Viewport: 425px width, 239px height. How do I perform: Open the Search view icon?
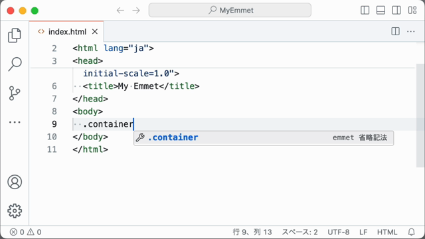[x=15, y=64]
